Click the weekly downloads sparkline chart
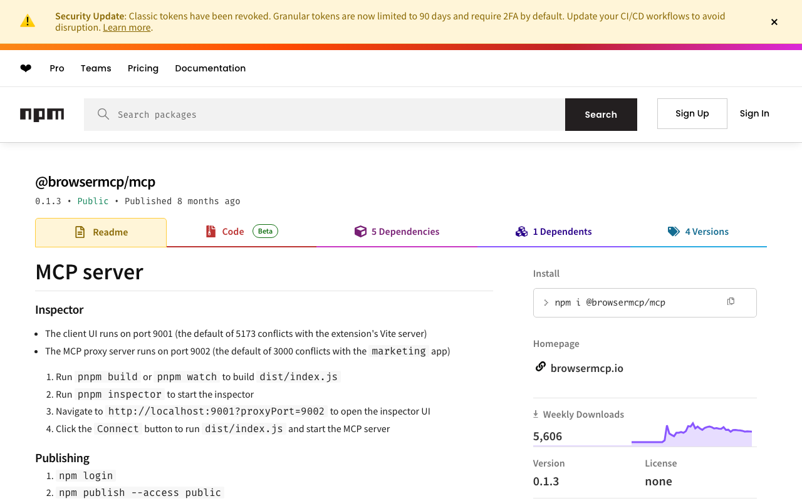Image resolution: width=802 pixels, height=501 pixels. 692,434
